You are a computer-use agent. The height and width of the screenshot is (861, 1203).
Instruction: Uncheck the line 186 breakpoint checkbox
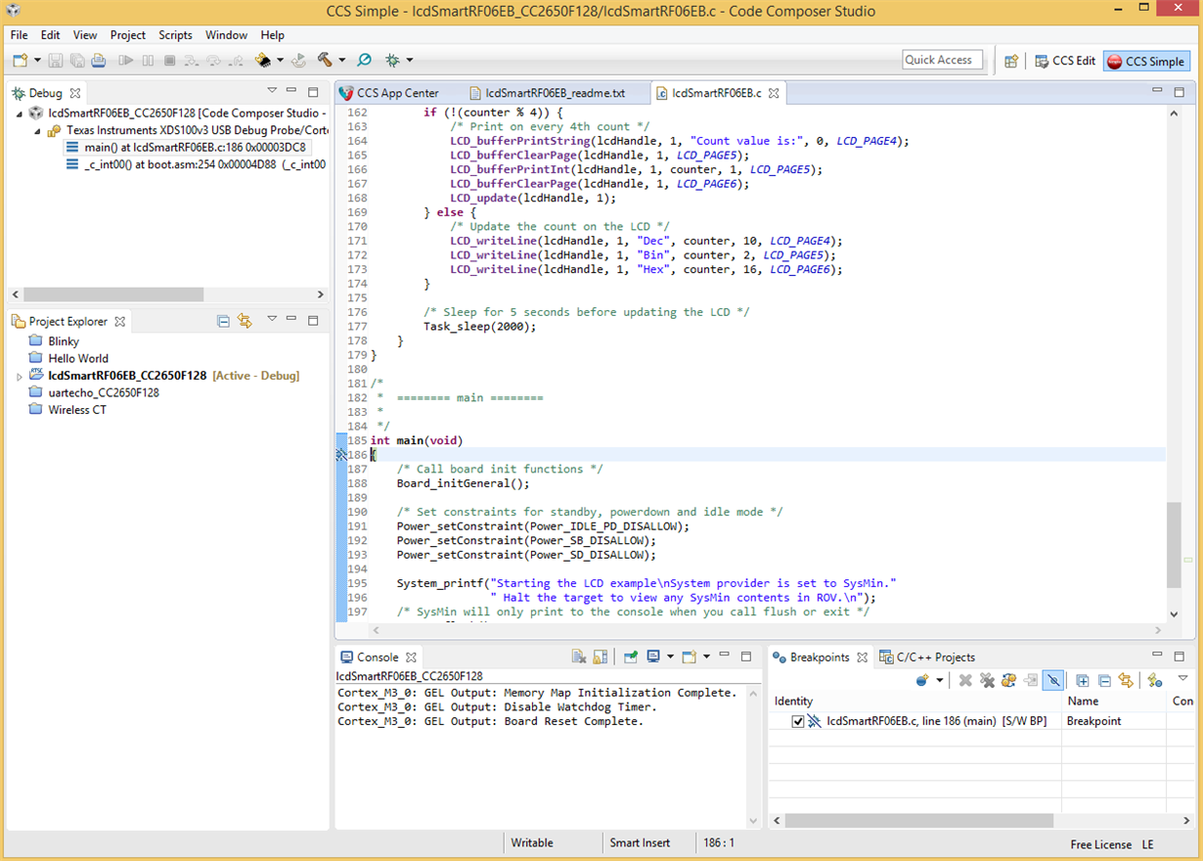tap(798, 721)
